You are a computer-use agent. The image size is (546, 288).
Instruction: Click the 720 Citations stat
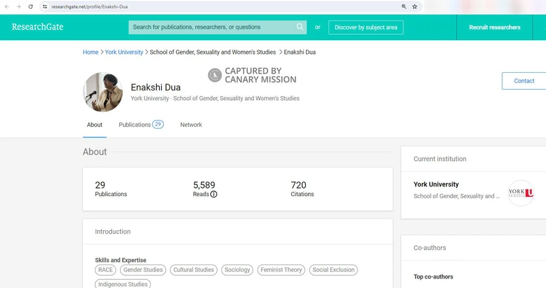(302, 189)
